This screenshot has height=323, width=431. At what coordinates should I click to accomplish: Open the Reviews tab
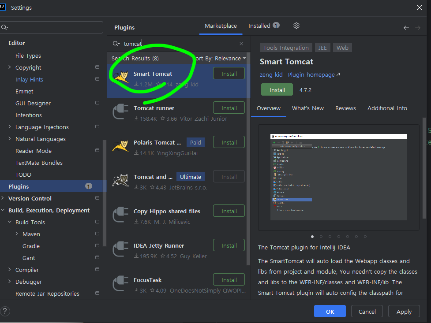(x=345, y=108)
